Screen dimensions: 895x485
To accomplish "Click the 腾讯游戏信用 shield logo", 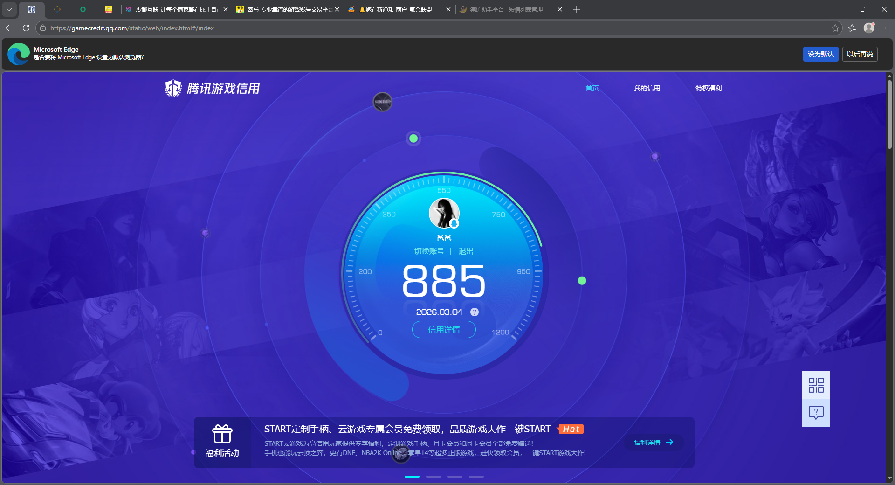I will click(173, 89).
